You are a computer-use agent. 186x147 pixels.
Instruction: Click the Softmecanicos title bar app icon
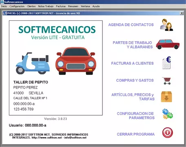[x=2, y=2]
